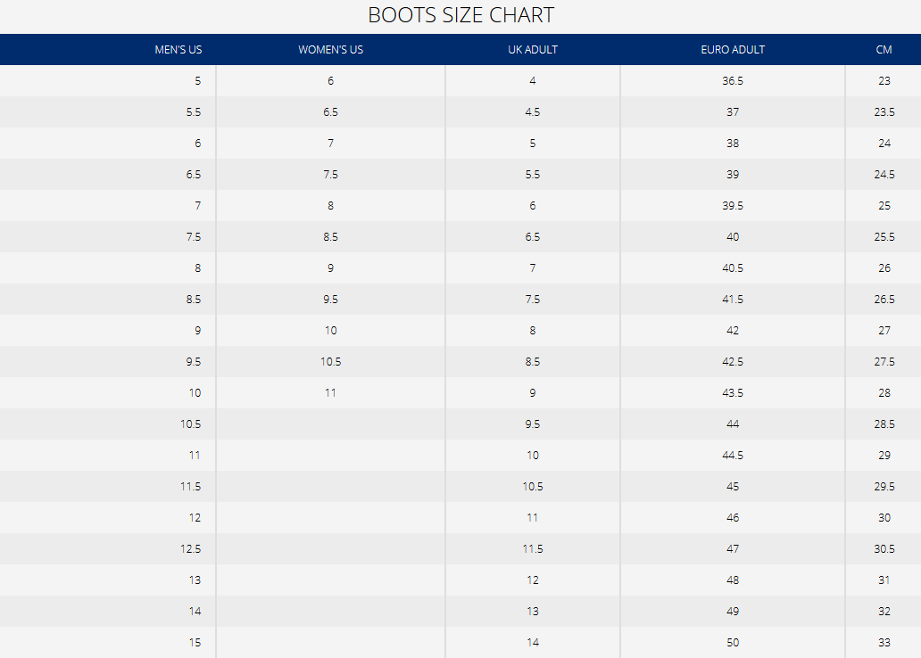
Task: Click Women's US size 8.5 cell
Action: click(330, 237)
